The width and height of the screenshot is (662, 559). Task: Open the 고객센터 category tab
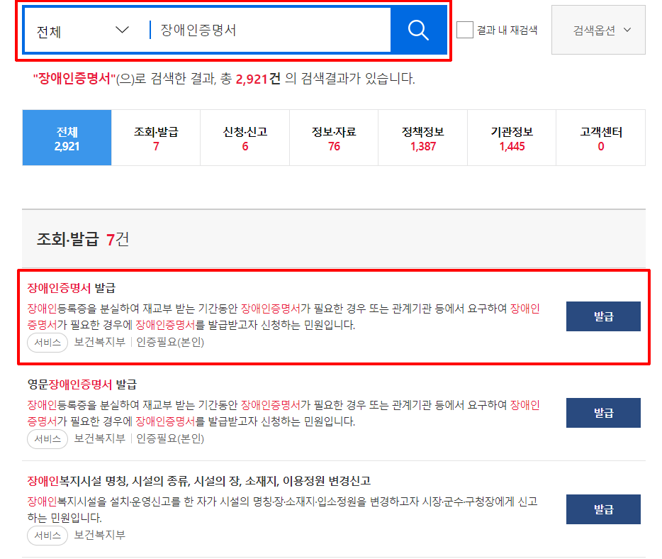click(x=600, y=137)
